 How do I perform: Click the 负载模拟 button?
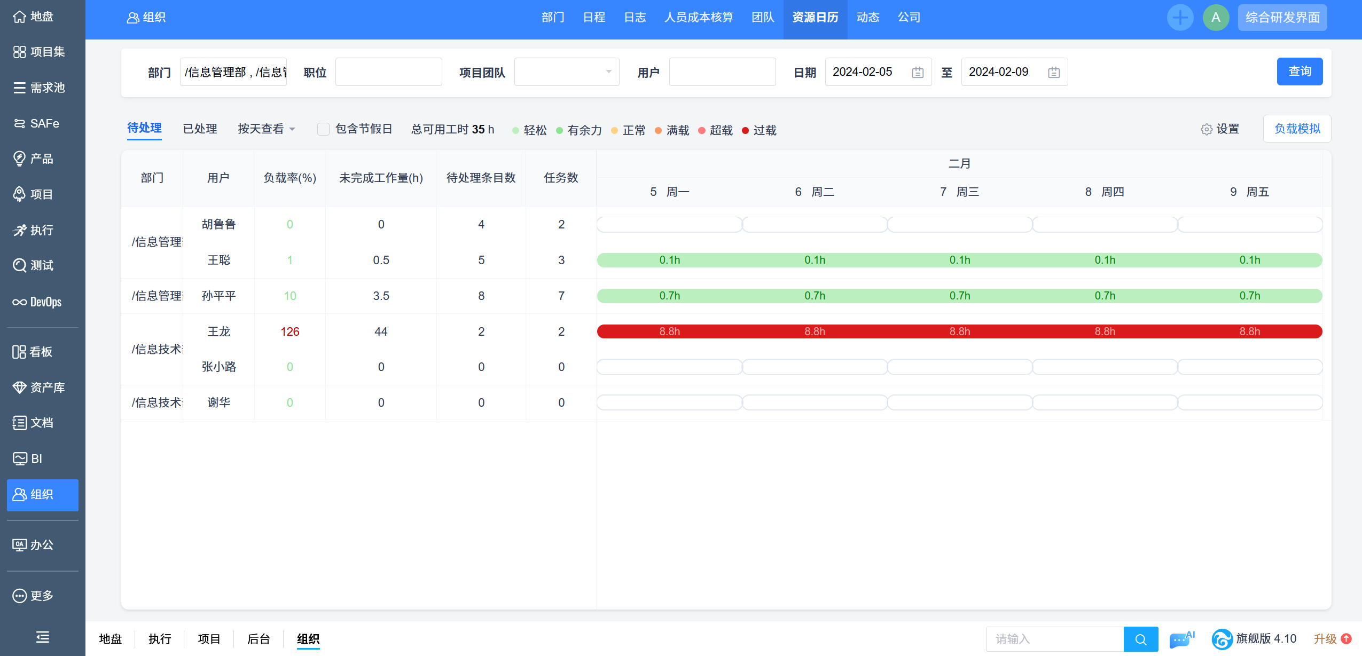1296,129
